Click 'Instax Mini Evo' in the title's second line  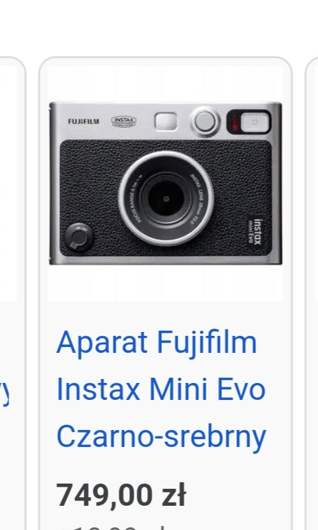tap(161, 389)
